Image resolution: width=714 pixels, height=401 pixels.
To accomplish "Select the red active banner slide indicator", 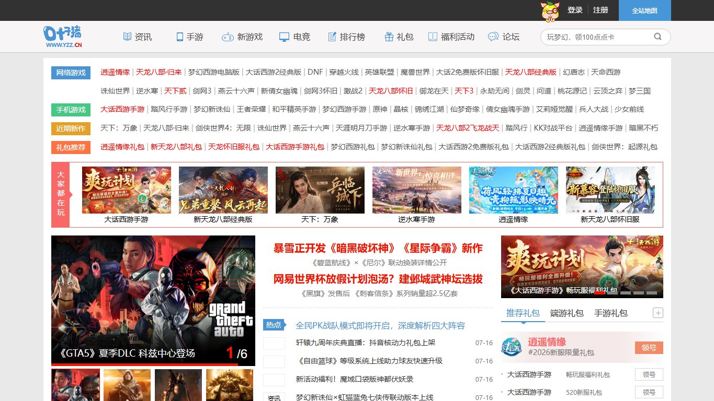I will 599,292.
